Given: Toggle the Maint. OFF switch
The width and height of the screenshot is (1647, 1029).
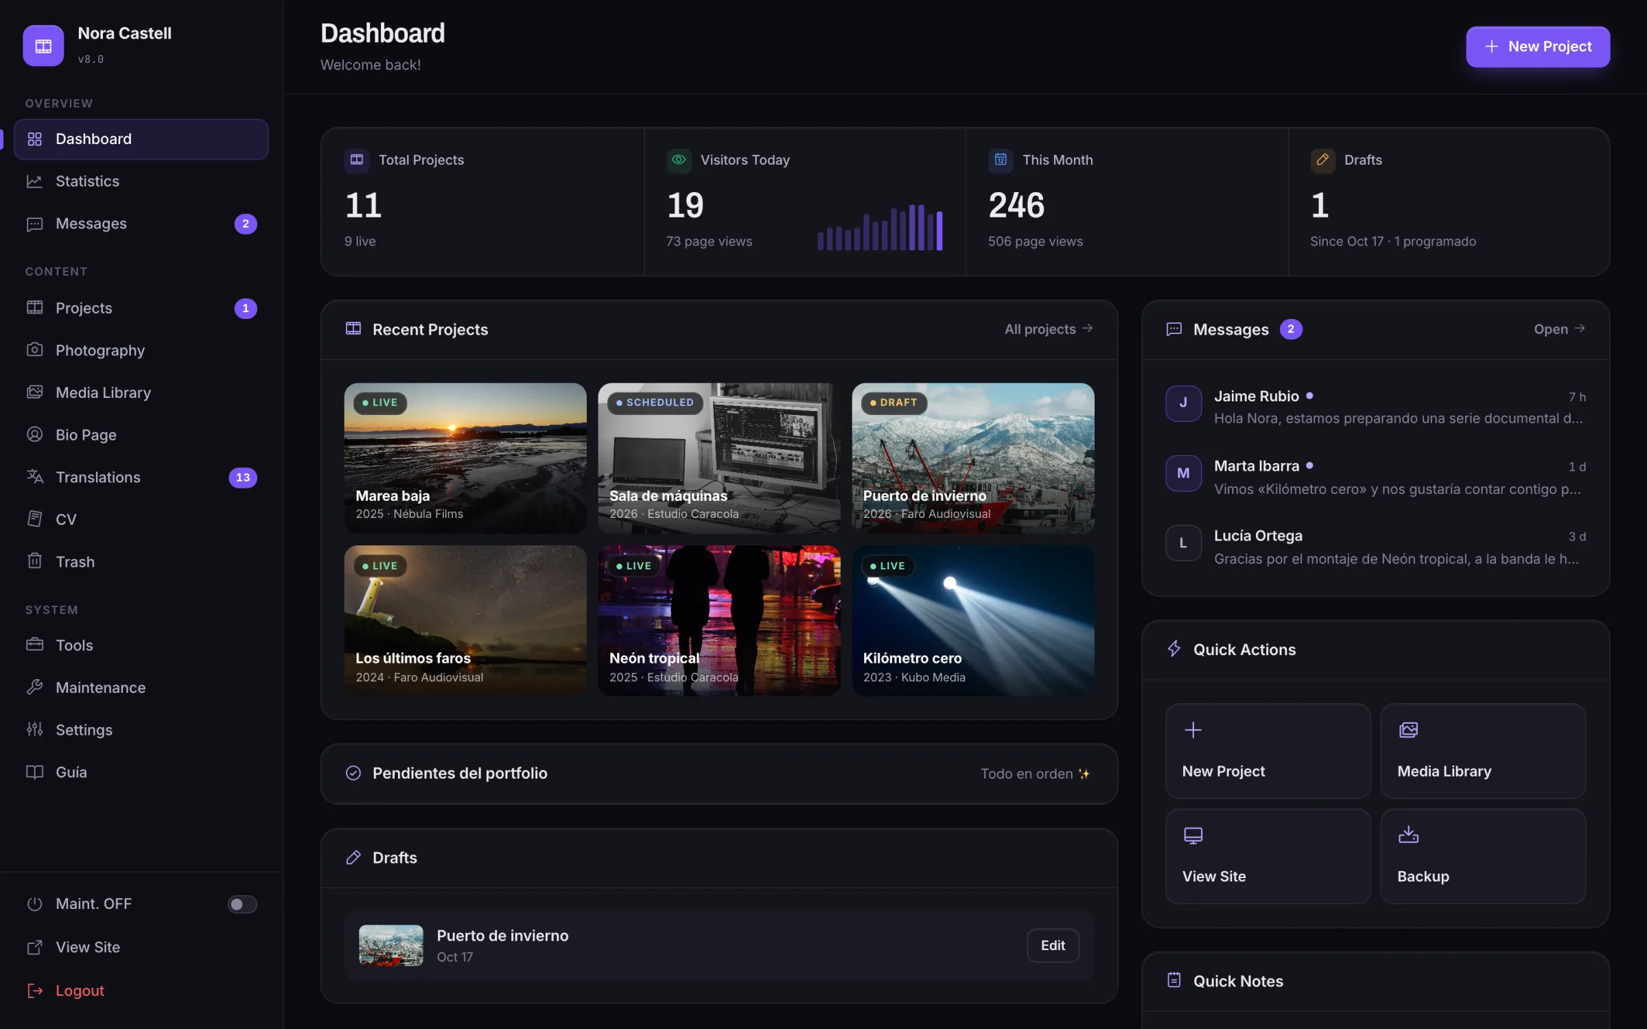Looking at the screenshot, I should click(242, 904).
